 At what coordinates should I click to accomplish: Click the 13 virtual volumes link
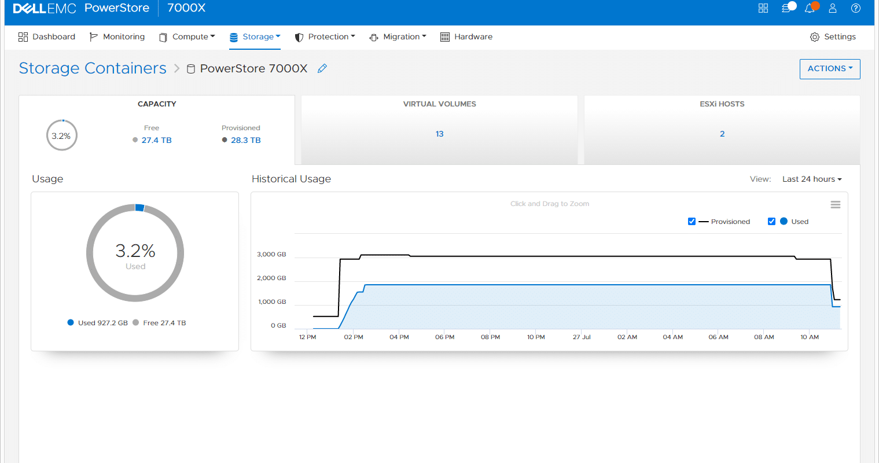(439, 134)
